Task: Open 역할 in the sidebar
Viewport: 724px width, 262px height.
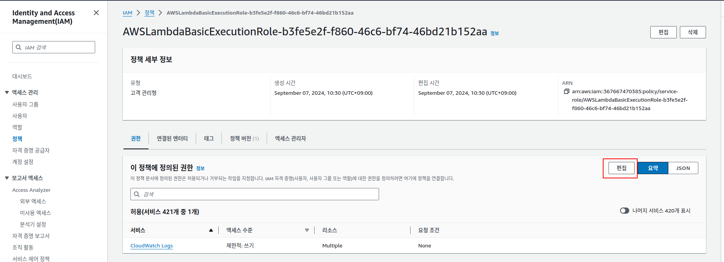Action: click(x=17, y=127)
